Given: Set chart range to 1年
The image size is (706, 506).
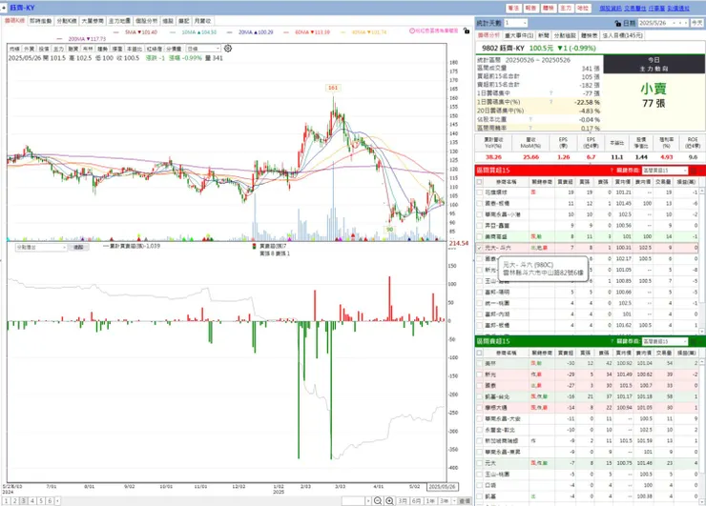Looking at the screenshot, I should coord(430,500).
